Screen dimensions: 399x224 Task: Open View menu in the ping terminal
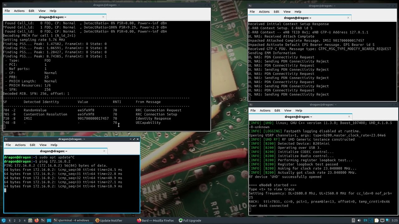click(43, 145)
